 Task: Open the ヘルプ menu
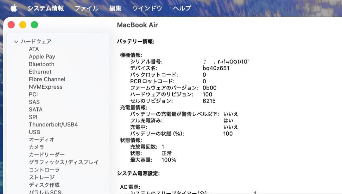click(x=182, y=8)
